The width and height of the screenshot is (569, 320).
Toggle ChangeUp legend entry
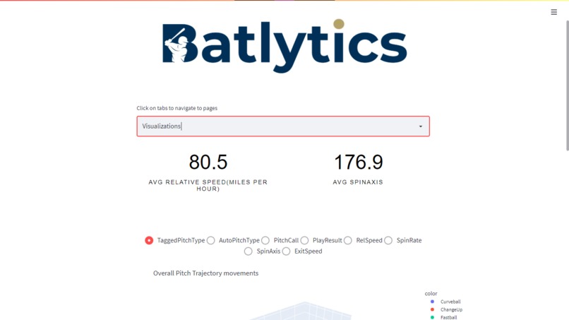[x=447, y=309]
